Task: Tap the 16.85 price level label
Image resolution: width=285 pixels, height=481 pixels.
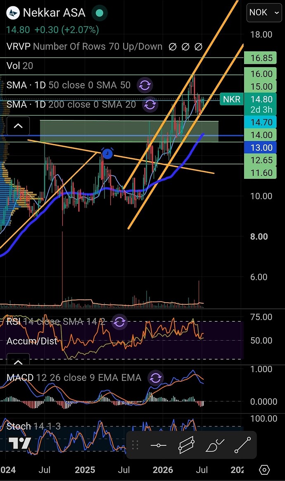Action: pos(261,58)
